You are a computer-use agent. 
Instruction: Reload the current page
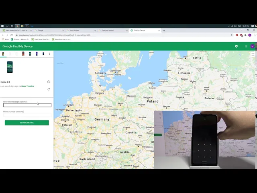point(12,35)
